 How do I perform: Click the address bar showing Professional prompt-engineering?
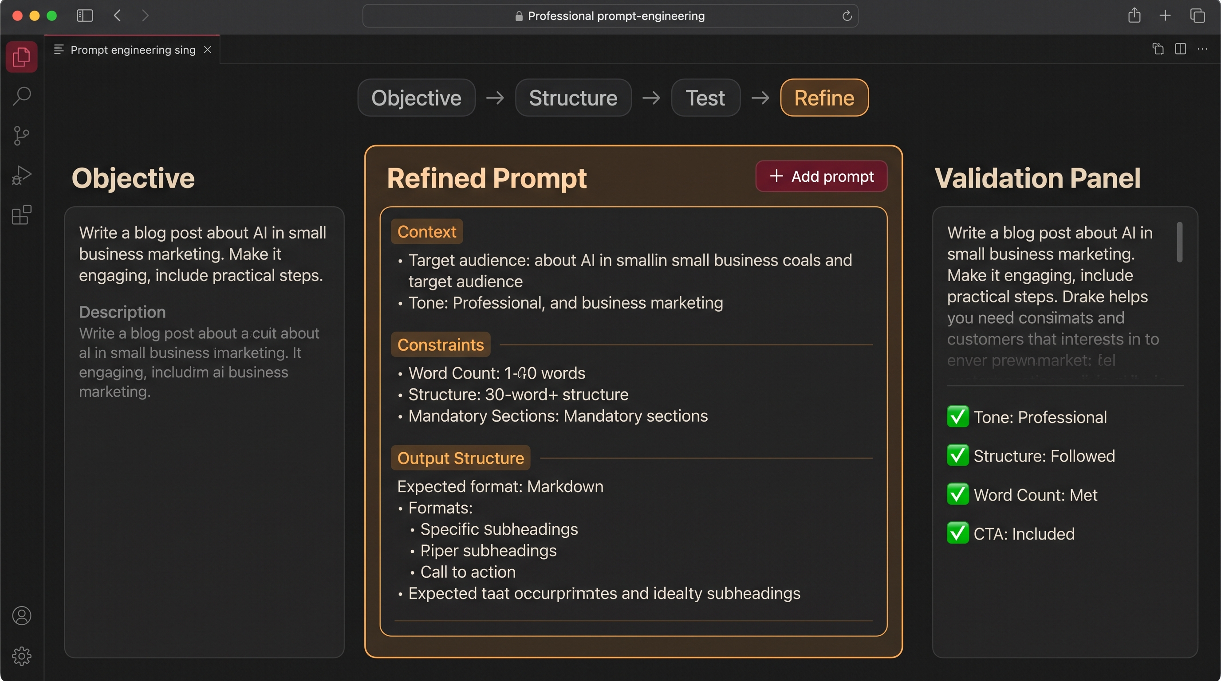click(x=610, y=16)
